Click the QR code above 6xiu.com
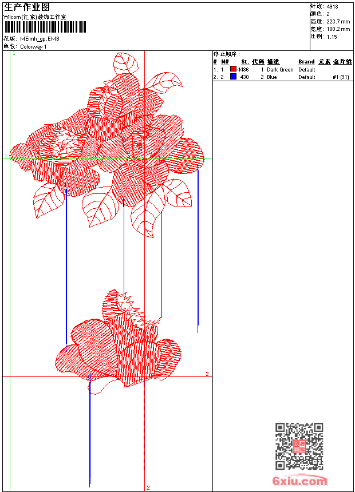This screenshot has width=355, height=492. (x=299, y=446)
